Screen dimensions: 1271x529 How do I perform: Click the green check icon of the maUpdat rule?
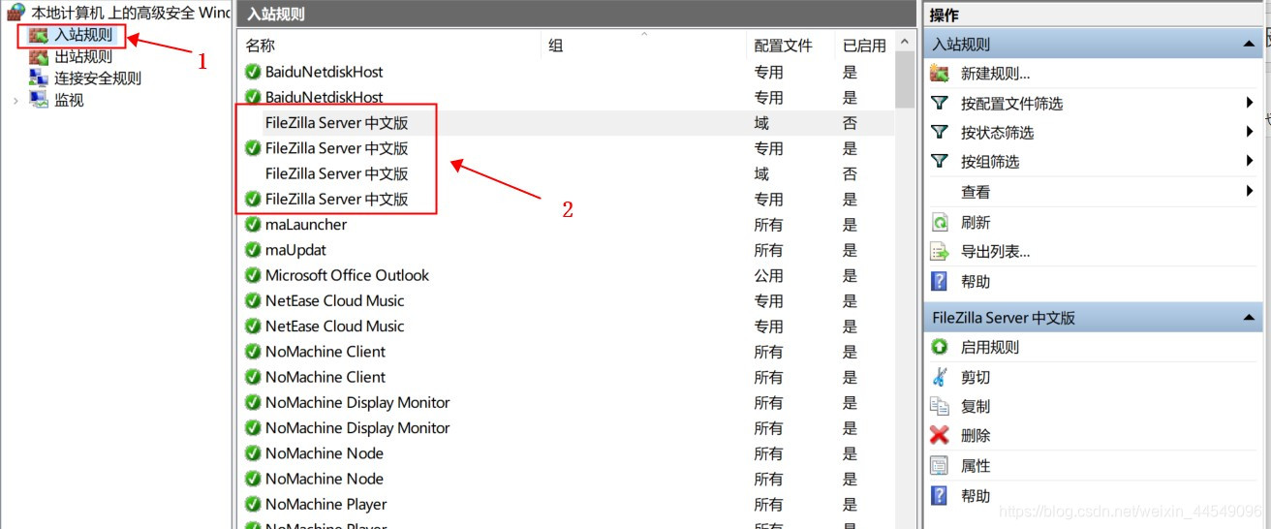pyautogui.click(x=253, y=250)
